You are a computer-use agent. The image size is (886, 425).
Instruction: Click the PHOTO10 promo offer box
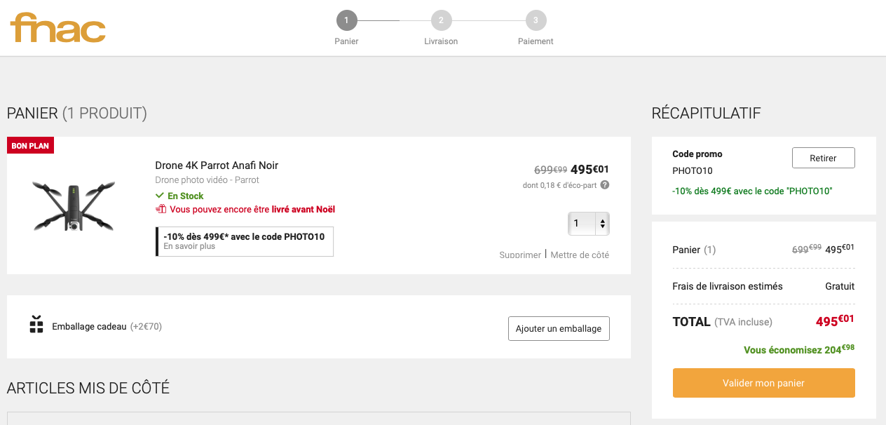tap(245, 241)
